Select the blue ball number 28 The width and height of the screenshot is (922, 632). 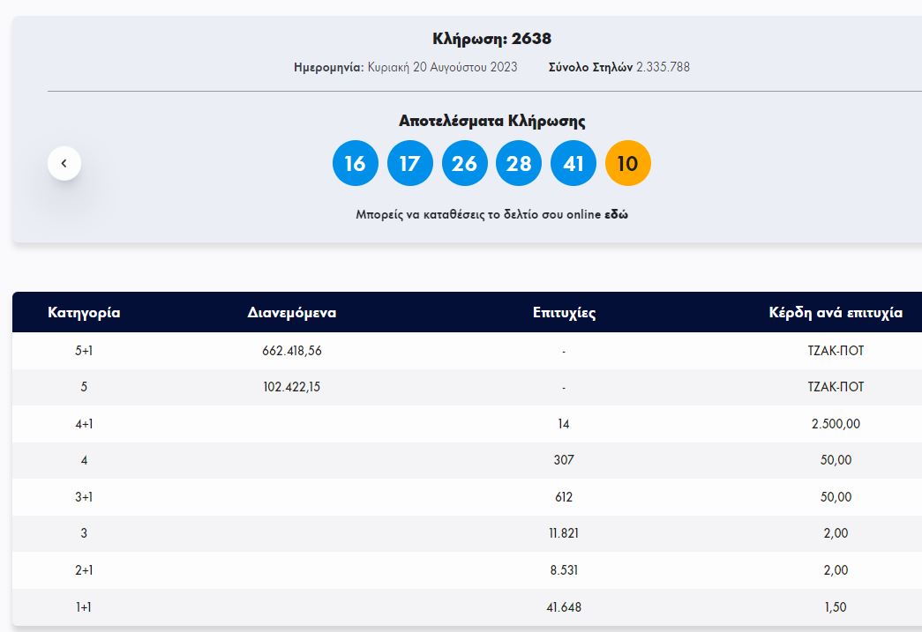[519, 164]
